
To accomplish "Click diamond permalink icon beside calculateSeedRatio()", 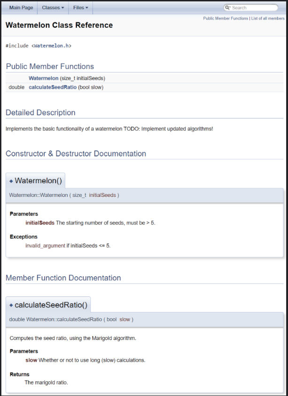I will click(11, 305).
